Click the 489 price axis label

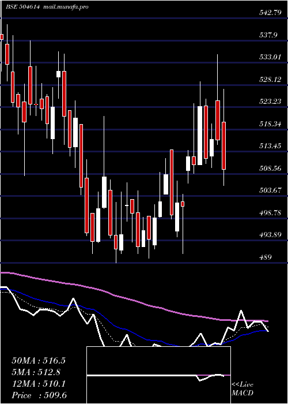(x=264, y=257)
